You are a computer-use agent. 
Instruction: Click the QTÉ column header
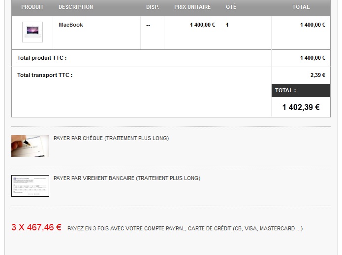click(x=231, y=7)
